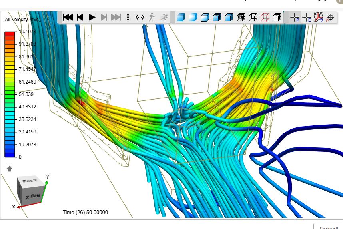
Task: Click the crosshair probe P icon
Action: (295, 17)
